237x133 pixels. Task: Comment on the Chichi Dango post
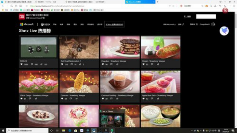30,99
